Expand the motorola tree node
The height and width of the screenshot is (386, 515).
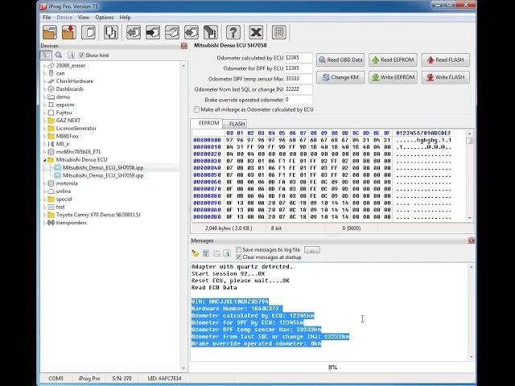click(45, 183)
